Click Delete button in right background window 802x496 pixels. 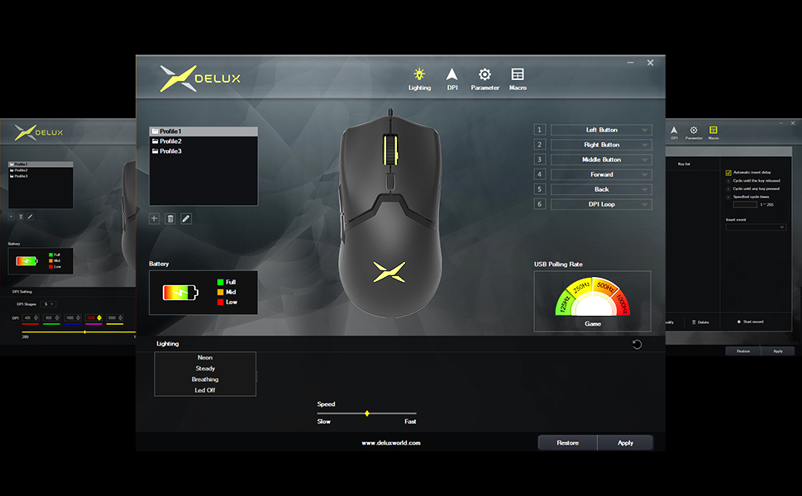pyautogui.click(x=700, y=322)
